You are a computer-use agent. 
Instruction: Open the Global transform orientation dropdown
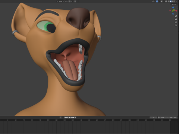[x=60, y=1]
